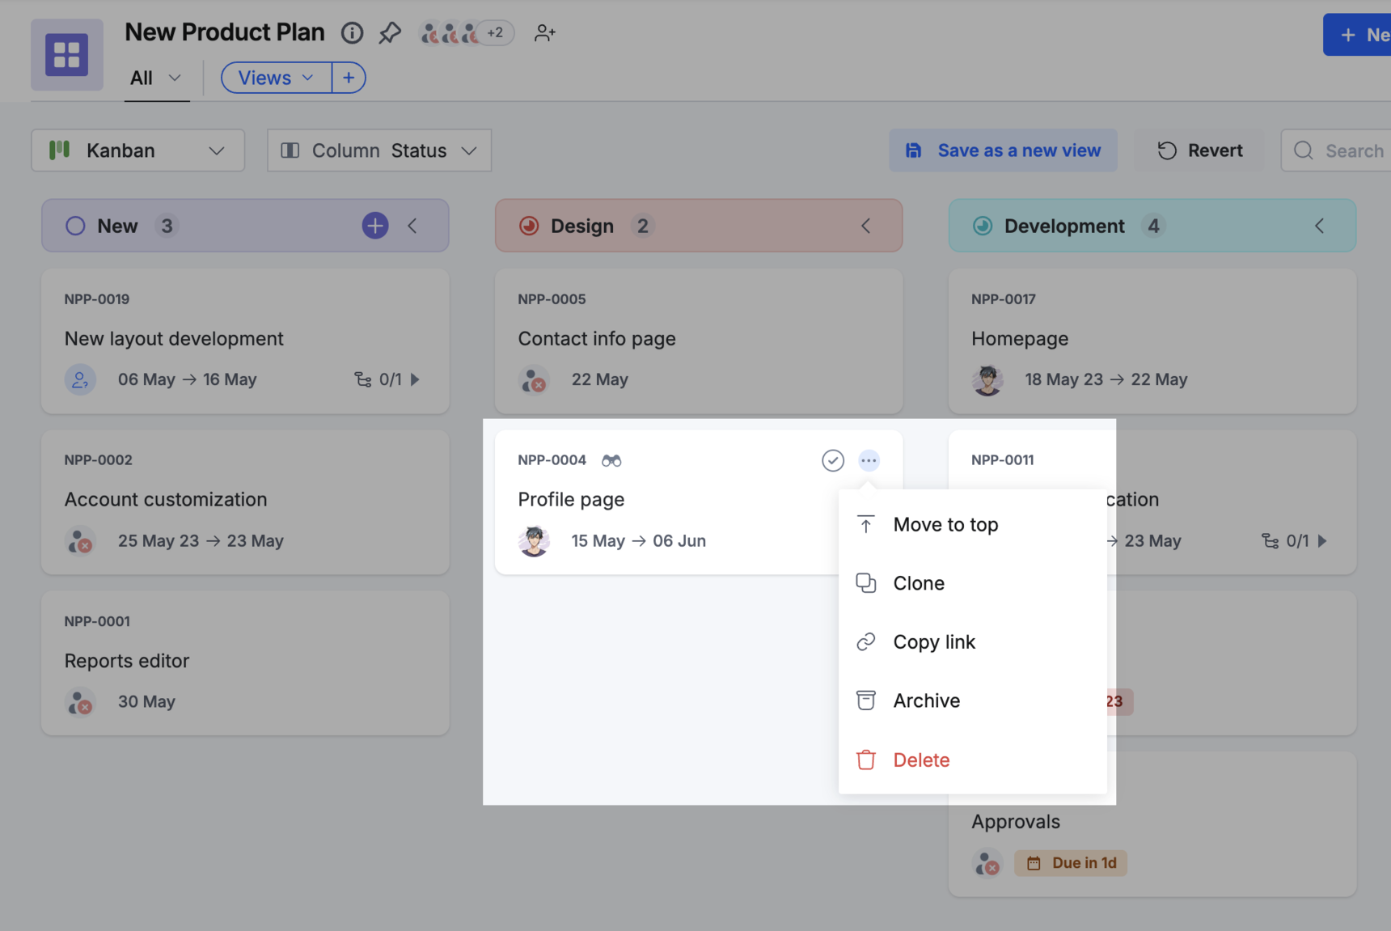1391x931 pixels.
Task: Click the project info icon beside the title
Action: pos(352,33)
